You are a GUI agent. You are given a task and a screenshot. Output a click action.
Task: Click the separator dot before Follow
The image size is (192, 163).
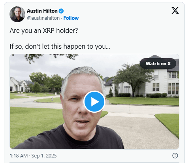62,18
